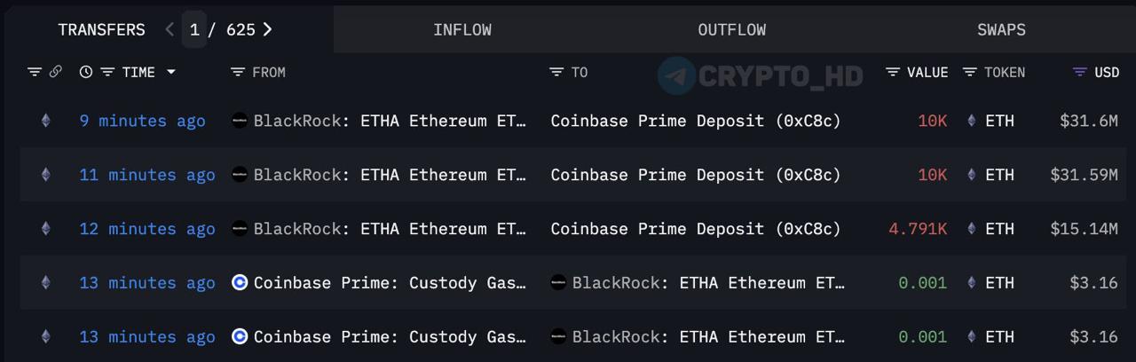Click the link icon in header row
1136x362 pixels.
pos(55,72)
